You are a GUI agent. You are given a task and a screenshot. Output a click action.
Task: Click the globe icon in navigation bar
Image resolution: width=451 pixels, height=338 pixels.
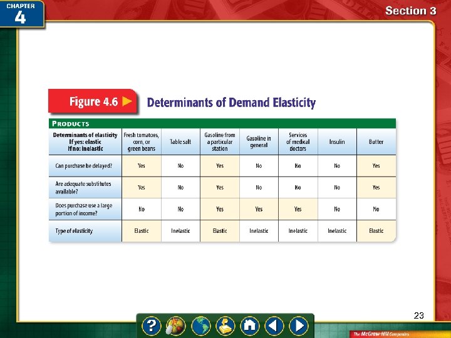click(200, 325)
